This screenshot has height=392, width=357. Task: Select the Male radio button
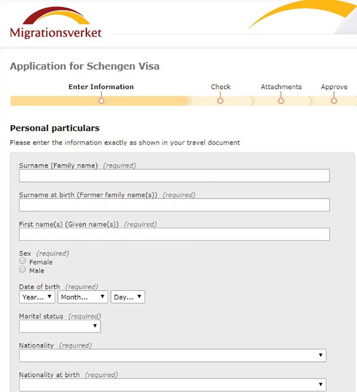pos(22,269)
